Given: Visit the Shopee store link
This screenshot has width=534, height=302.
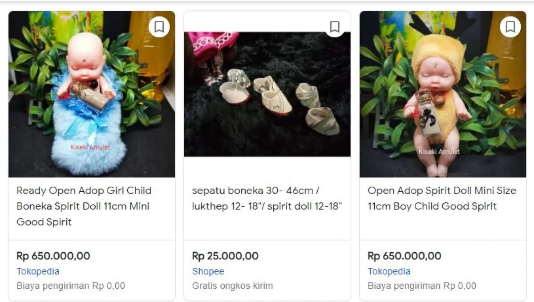Looking at the screenshot, I should coord(208,271).
